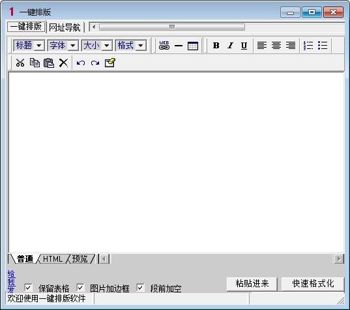The width and height of the screenshot is (350, 310).
Task: Switch to the HTML view tab
Action: [53, 259]
